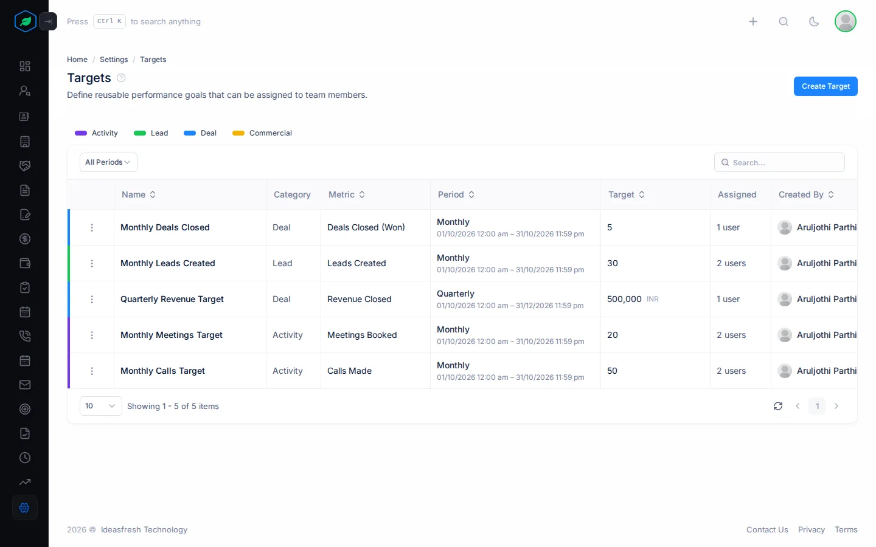Open the page size dropdown showing 10
The width and height of the screenshot is (876, 547).
pyautogui.click(x=100, y=406)
